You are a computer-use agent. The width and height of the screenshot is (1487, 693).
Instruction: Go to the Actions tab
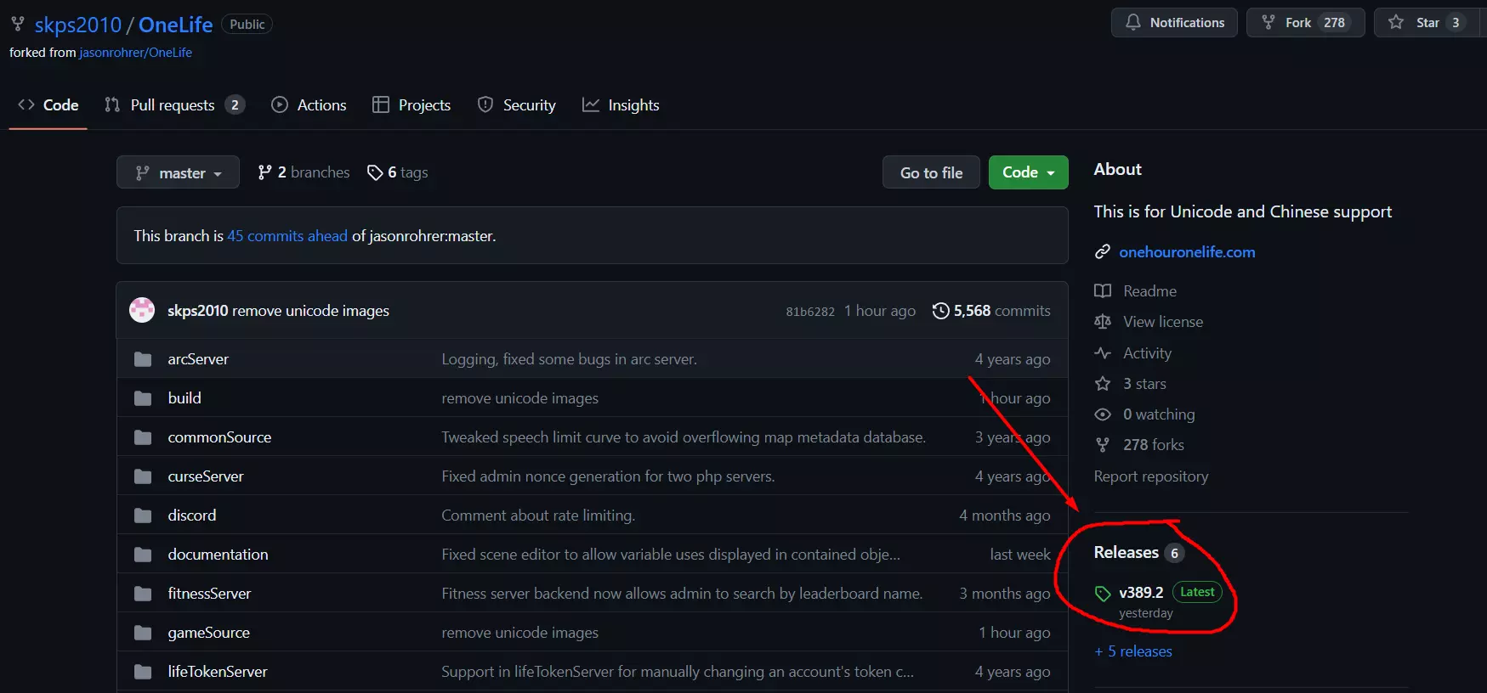point(309,105)
